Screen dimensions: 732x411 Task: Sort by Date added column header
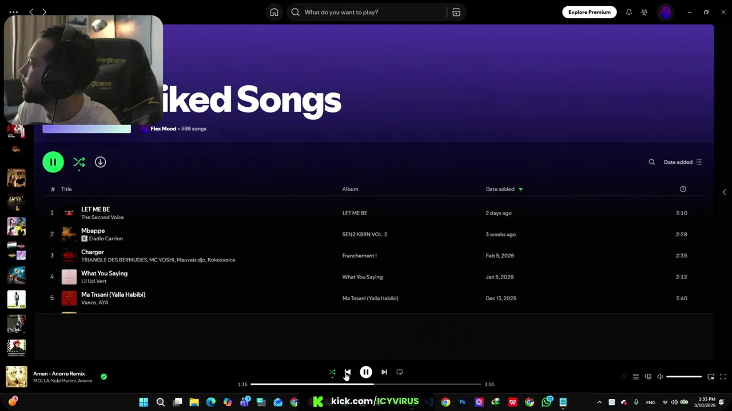click(504, 189)
